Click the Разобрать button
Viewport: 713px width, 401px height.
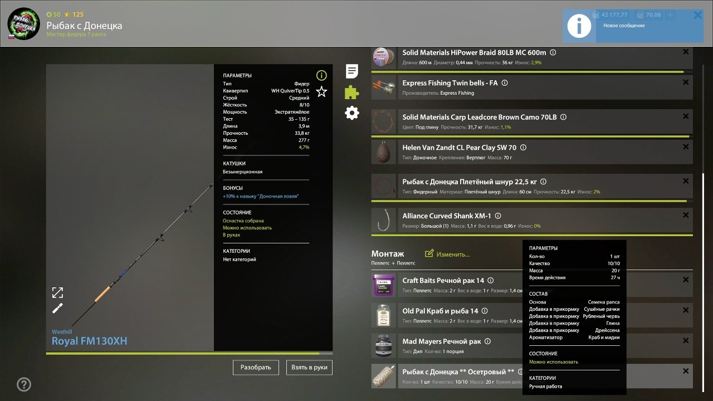click(256, 367)
